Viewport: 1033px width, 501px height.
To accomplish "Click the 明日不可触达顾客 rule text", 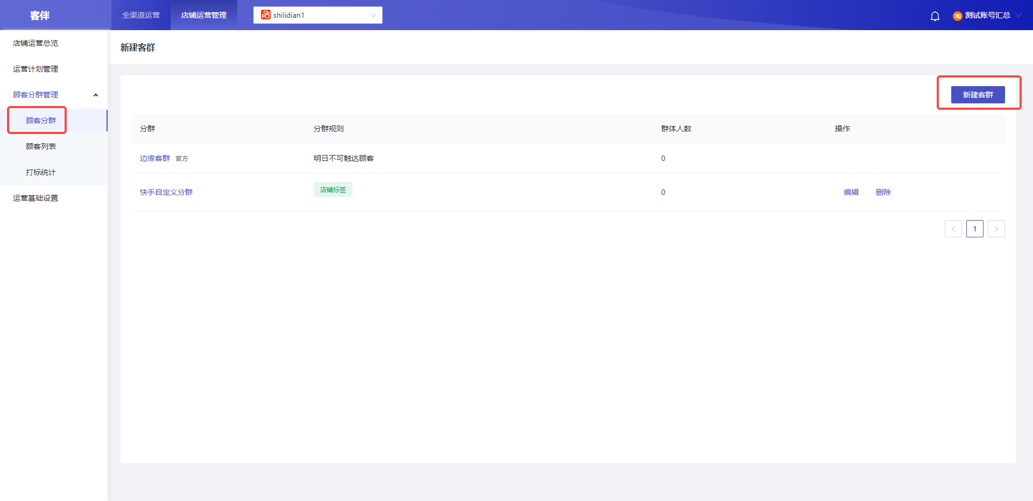I will pos(344,158).
